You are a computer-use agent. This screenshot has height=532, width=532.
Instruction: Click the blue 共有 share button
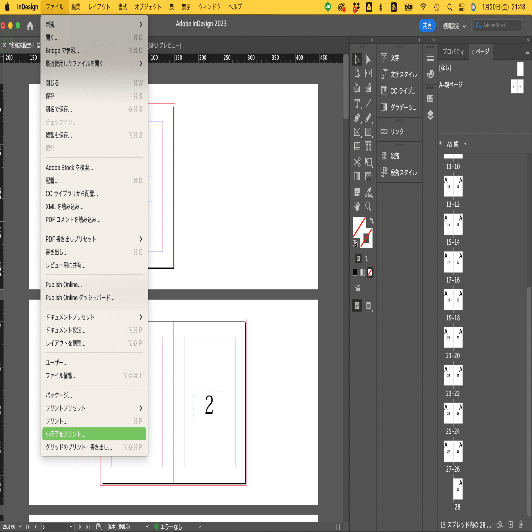tap(427, 26)
